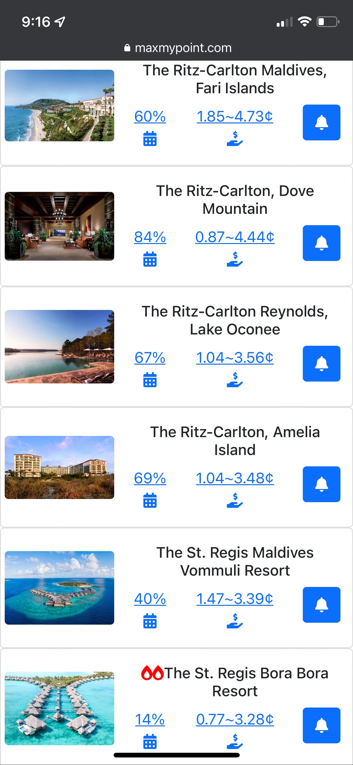Tap calendar icon beneath the 60% availability
Viewport: 353px width, 765px height.
[x=150, y=138]
